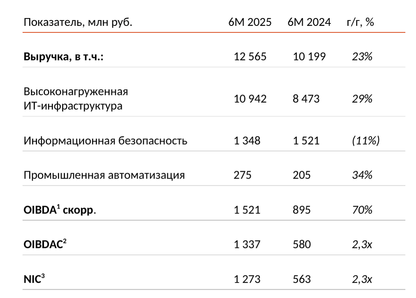Click footnote superscript 3 after NIC
The width and height of the screenshot is (416, 298).
point(43,276)
